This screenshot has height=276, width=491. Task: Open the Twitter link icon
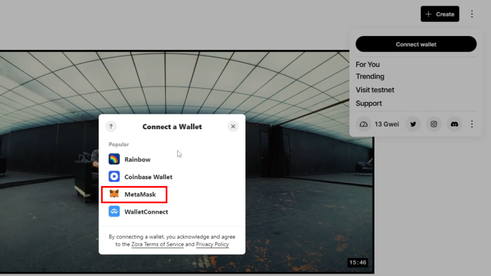coord(414,124)
